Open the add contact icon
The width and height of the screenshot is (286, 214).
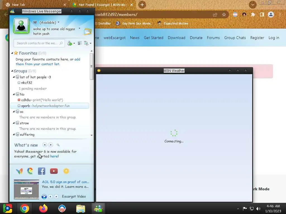[70, 43]
